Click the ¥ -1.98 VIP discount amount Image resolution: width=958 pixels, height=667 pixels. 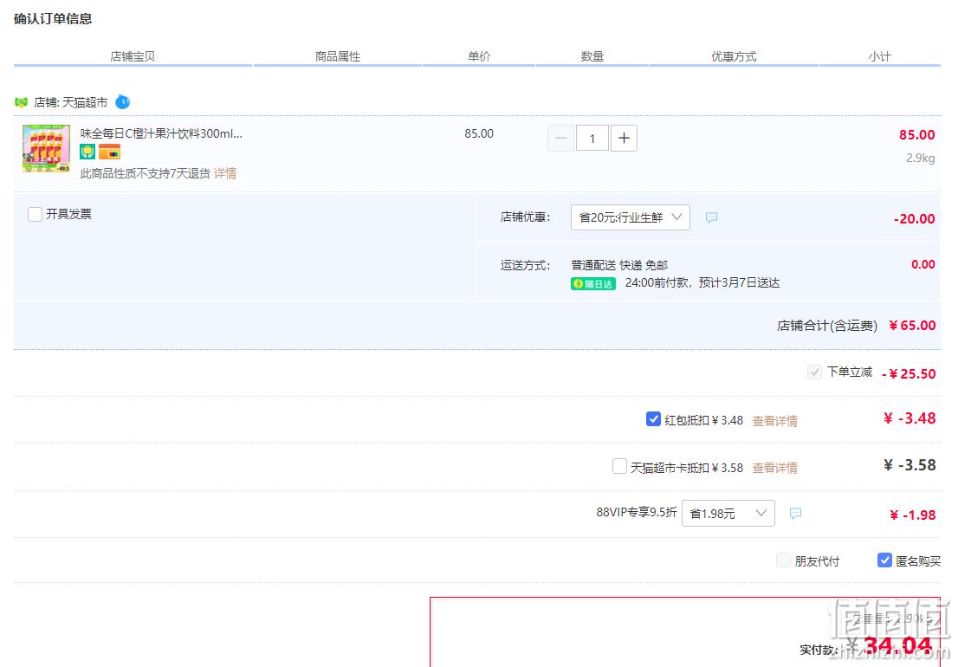(913, 515)
